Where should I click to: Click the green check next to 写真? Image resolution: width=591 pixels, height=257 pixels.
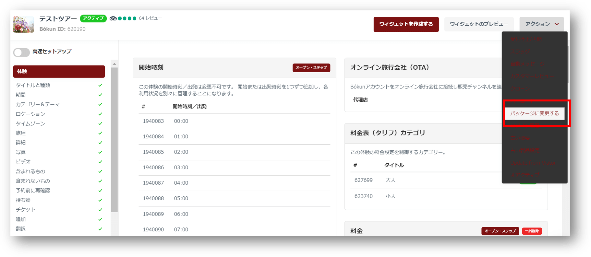point(100,152)
